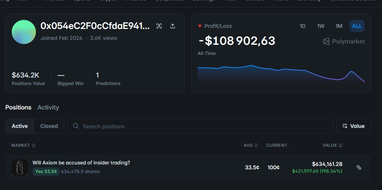
Task: Click the $634.2K Positions Value stat
Action: point(28,79)
